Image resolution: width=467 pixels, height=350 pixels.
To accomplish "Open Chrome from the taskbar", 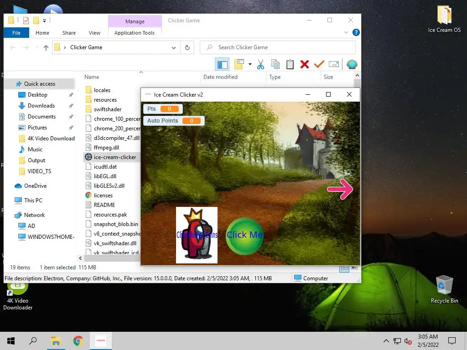I will point(78,341).
